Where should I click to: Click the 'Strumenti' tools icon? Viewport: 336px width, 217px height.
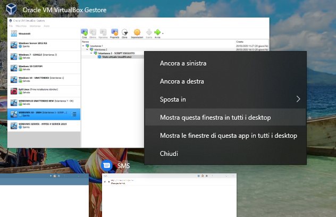coord(14,34)
